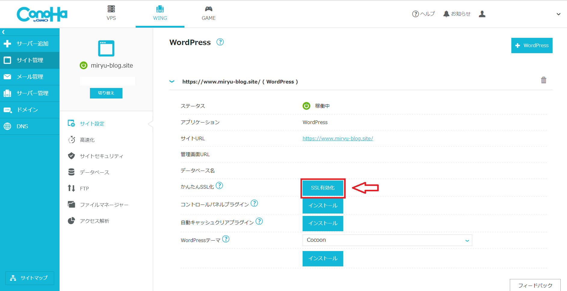The image size is (567, 291).
Task: Click the blank field under miryu-blog.site
Action: click(x=107, y=81)
